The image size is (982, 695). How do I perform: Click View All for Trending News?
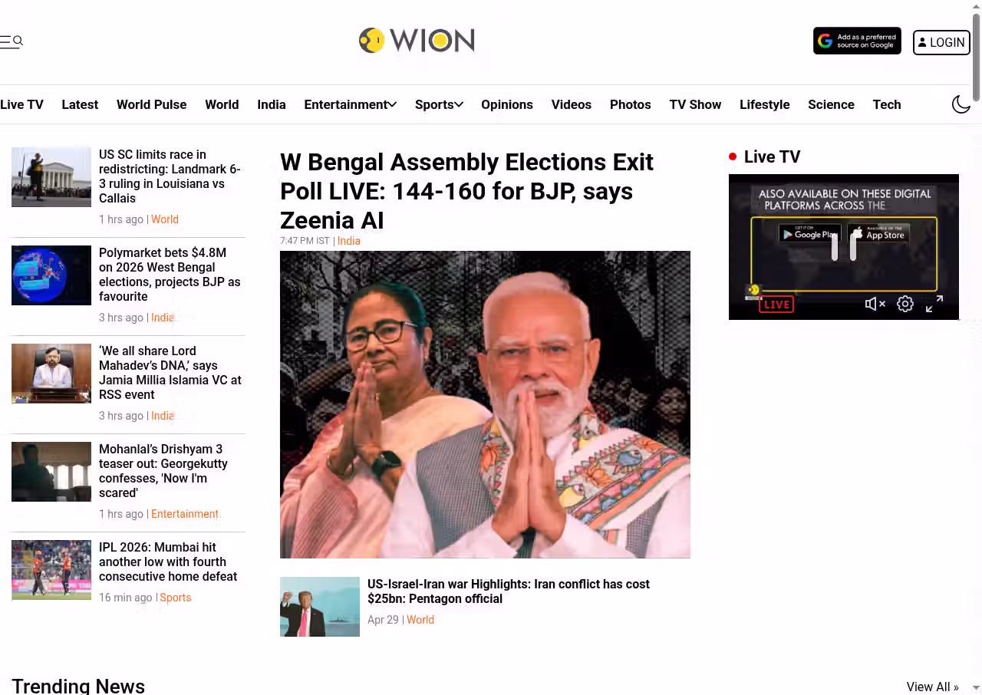point(932,687)
